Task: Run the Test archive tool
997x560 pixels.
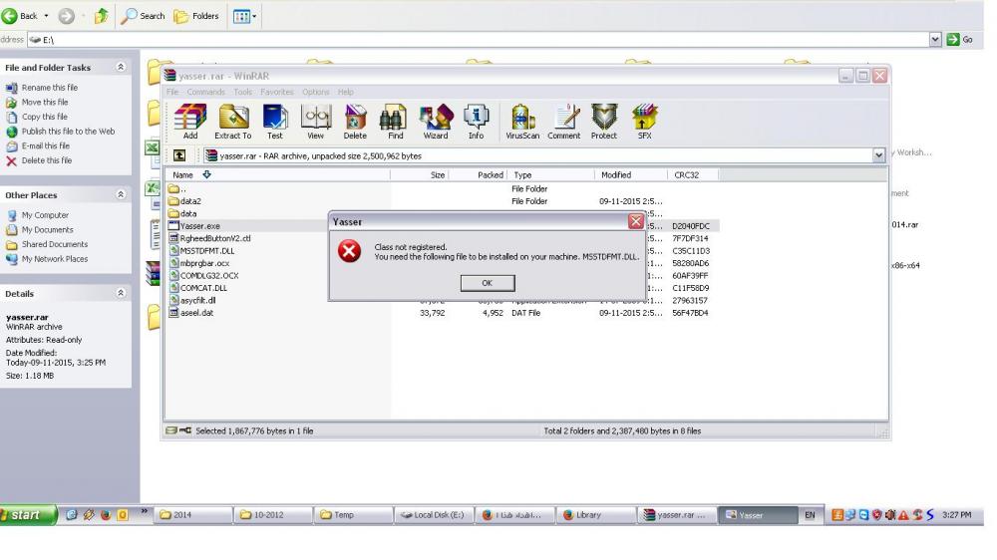Action: click(x=275, y=122)
